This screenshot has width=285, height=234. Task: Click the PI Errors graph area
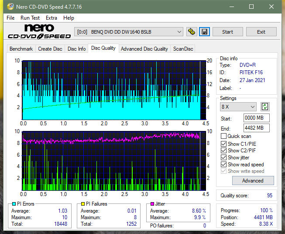click(114, 90)
